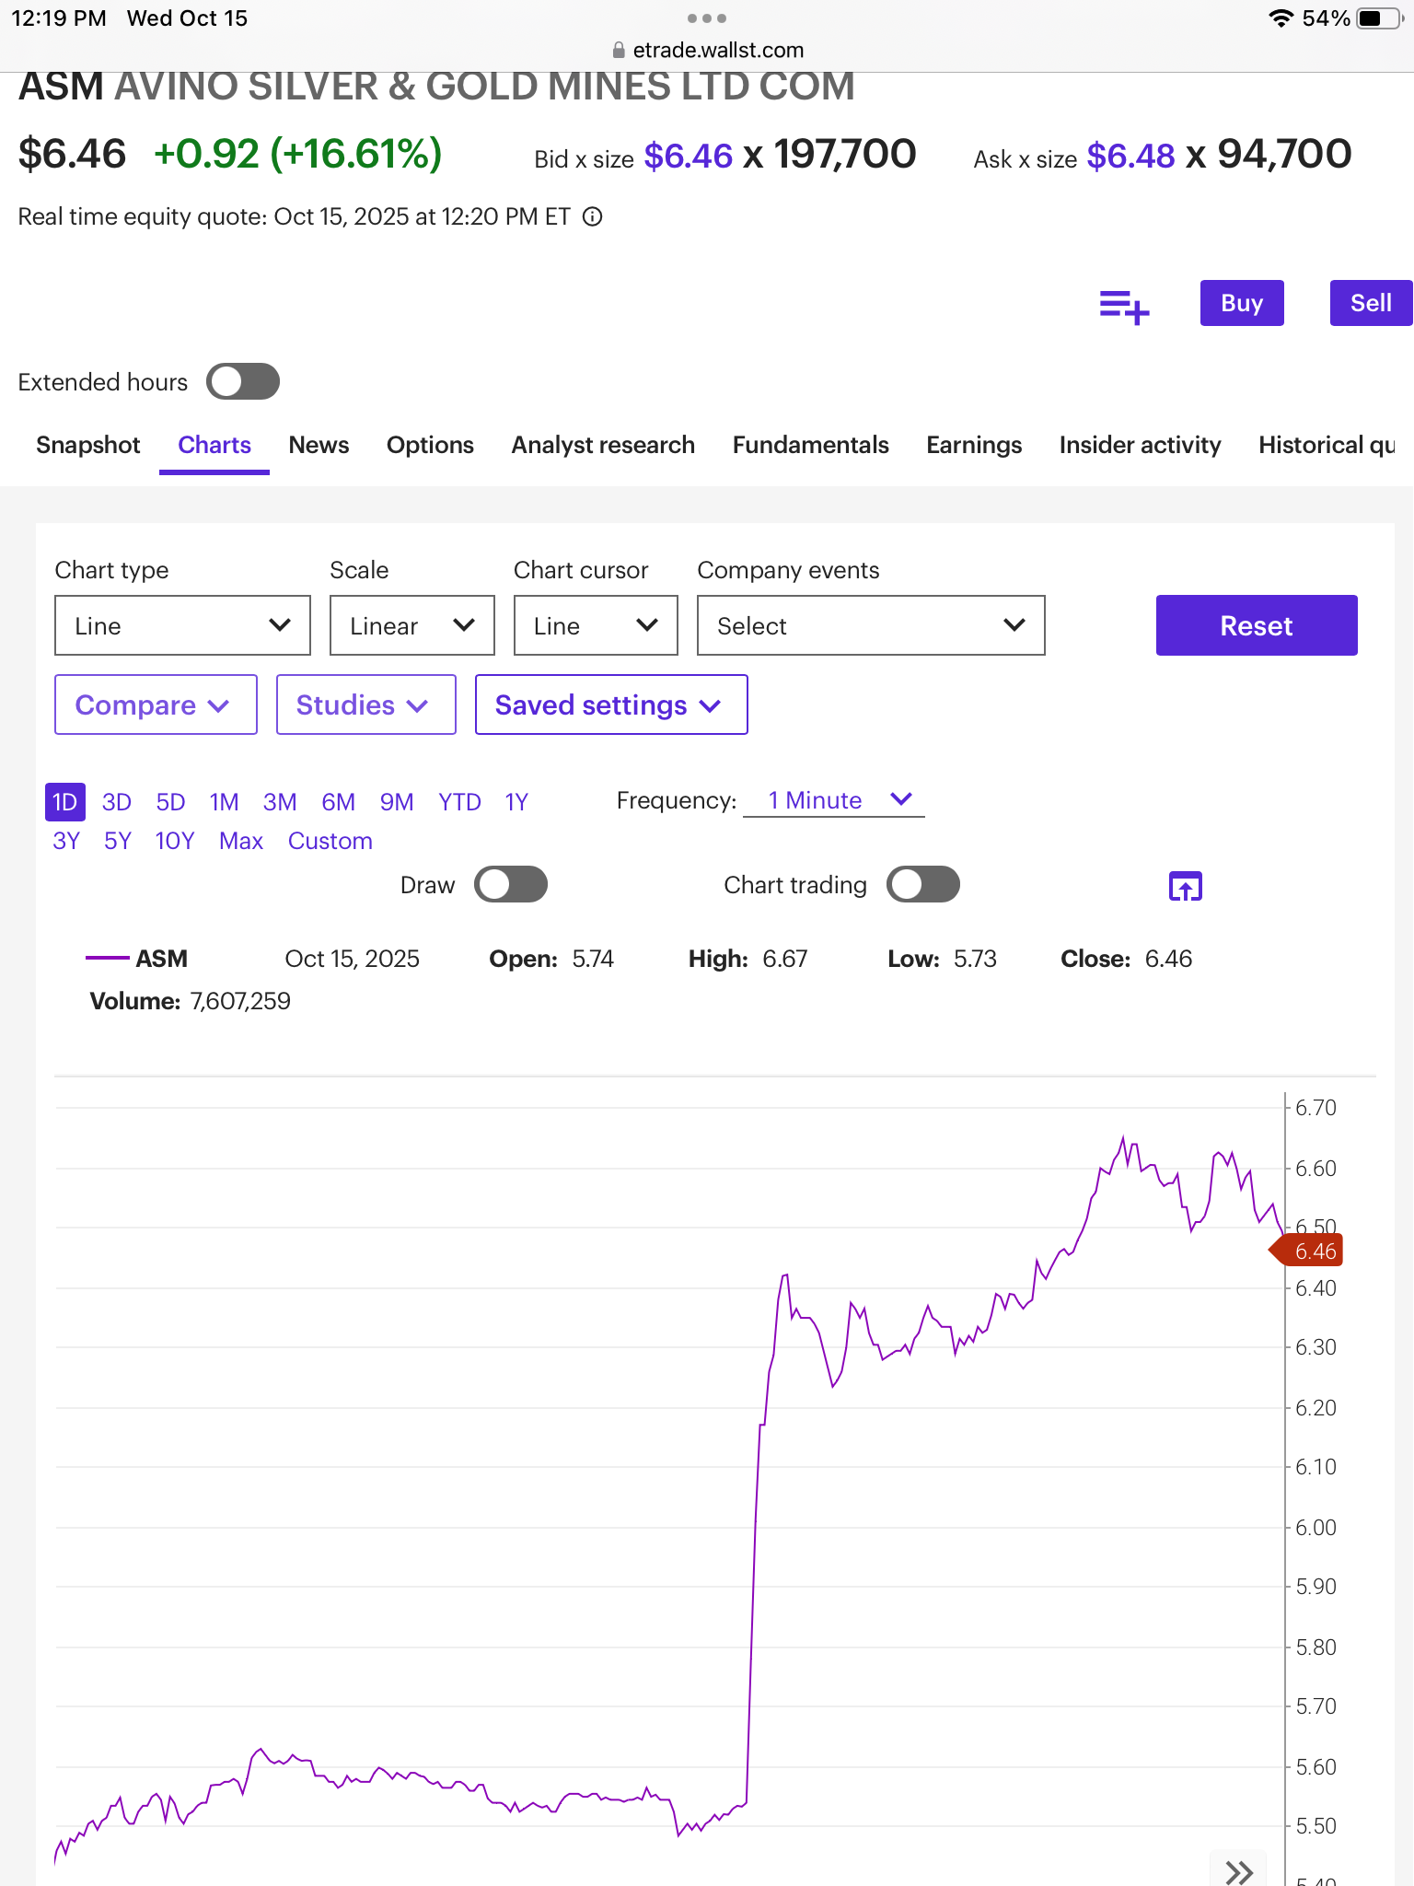Viewport: 1414px width, 1886px height.
Task: Choose the 5D time range
Action: tap(170, 802)
